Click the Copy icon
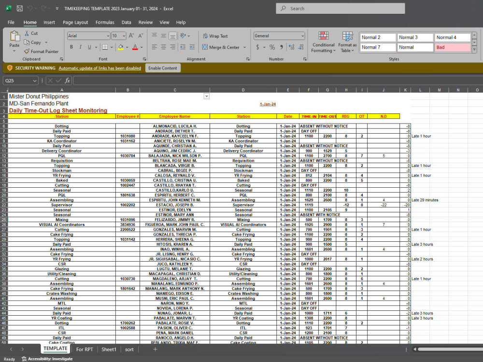This screenshot has height=362, width=483. (x=27, y=42)
